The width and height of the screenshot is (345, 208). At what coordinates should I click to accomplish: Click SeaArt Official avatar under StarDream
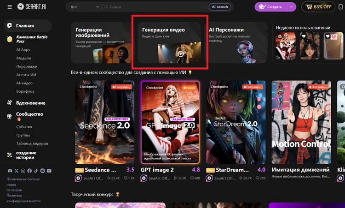point(209,178)
